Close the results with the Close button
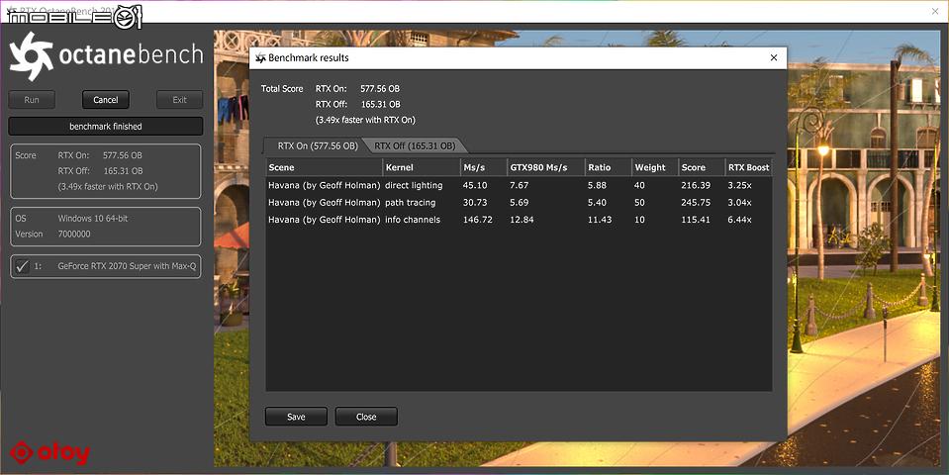This screenshot has height=475, width=949. coord(366,417)
